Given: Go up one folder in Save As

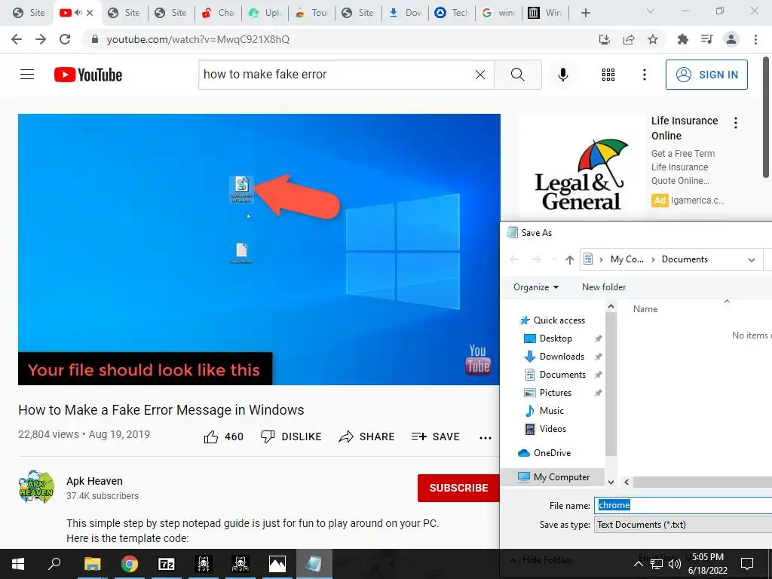Looking at the screenshot, I should 570,259.
